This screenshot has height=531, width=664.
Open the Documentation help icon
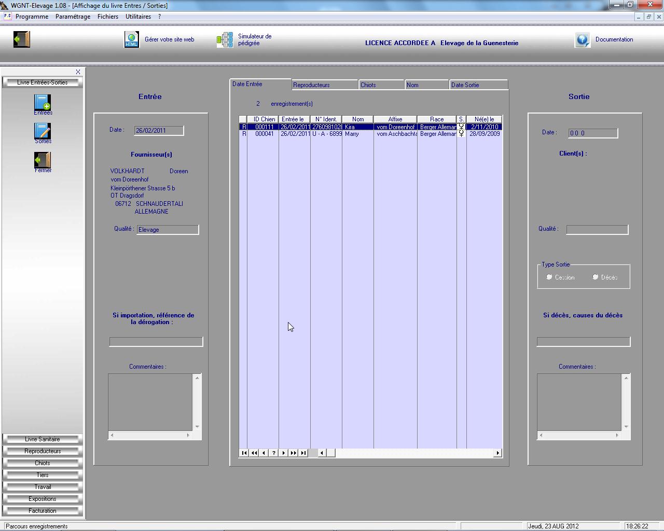[x=582, y=40]
